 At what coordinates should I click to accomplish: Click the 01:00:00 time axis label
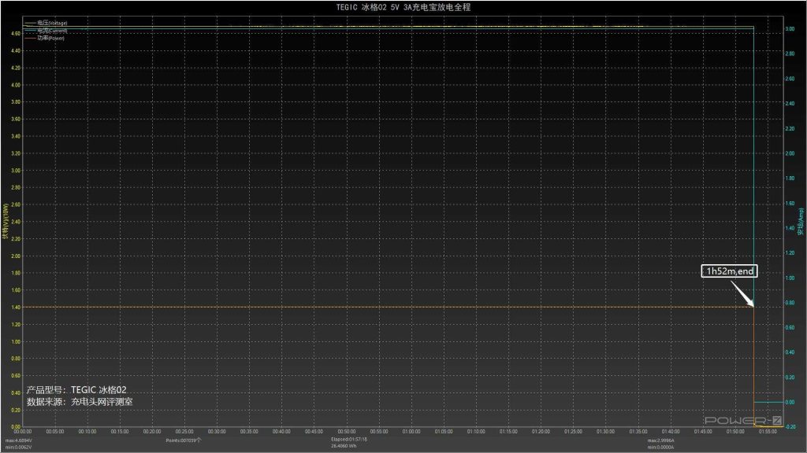(411, 432)
